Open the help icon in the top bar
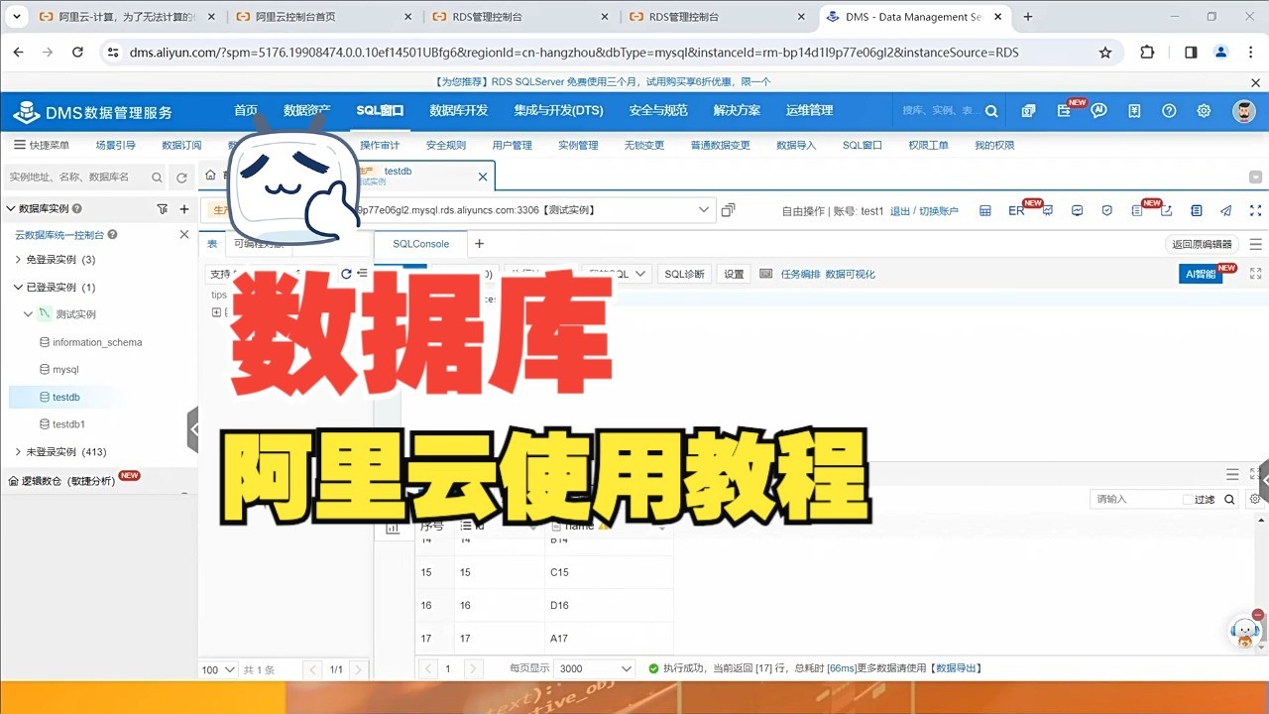 point(1169,111)
